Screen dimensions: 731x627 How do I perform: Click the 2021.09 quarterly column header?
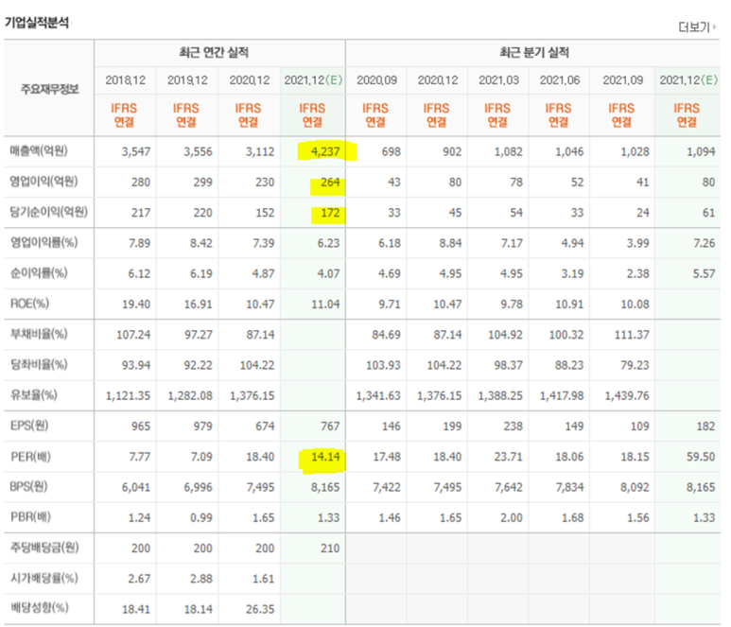(623, 80)
